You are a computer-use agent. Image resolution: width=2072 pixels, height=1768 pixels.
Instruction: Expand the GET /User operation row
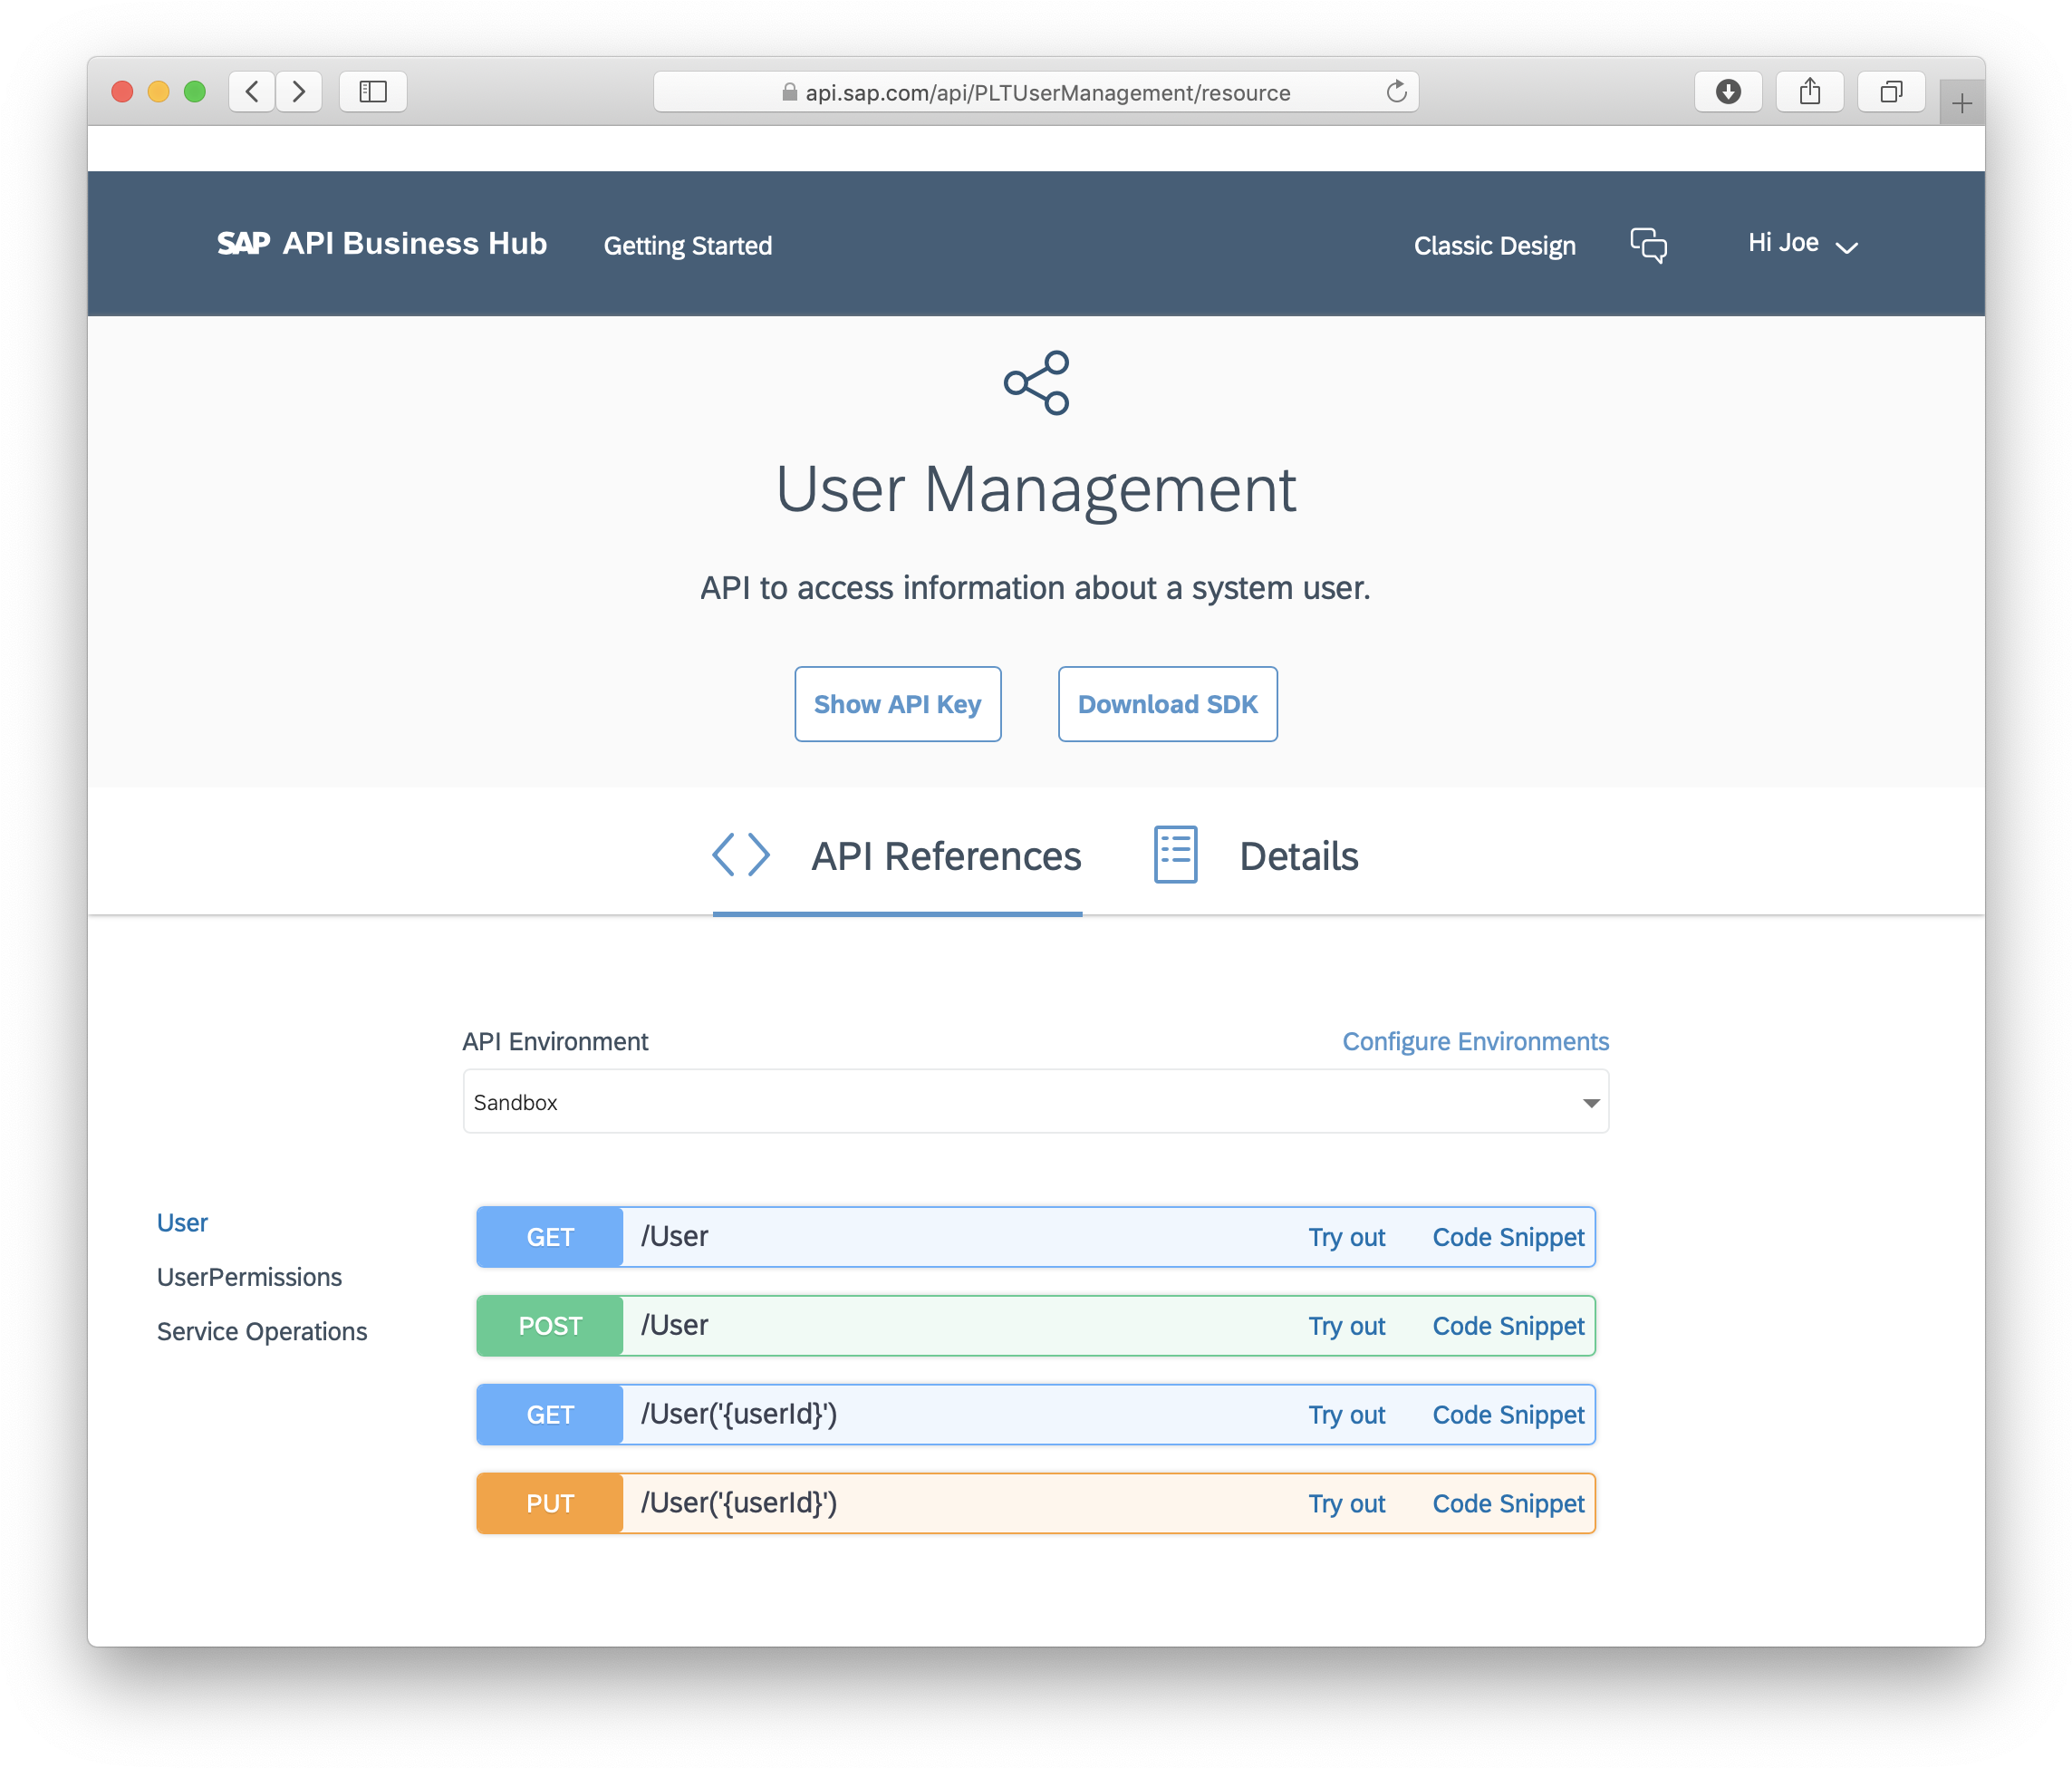point(1035,1237)
